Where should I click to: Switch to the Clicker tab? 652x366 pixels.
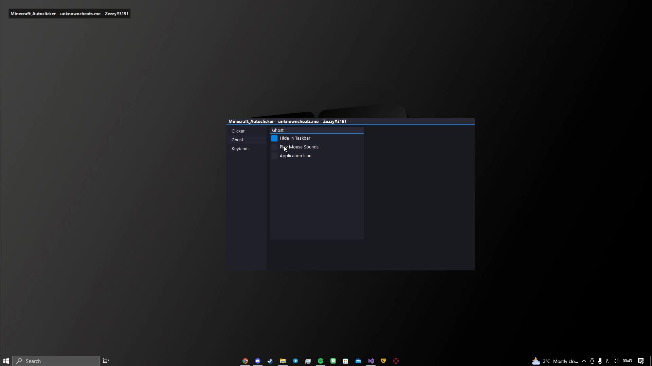(x=238, y=131)
